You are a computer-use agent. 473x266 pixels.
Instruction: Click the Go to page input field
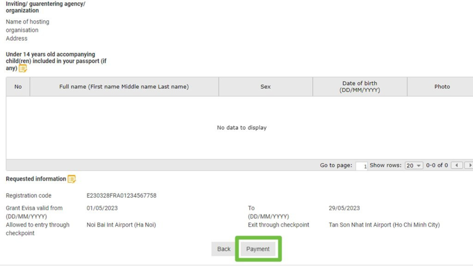pyautogui.click(x=361, y=166)
